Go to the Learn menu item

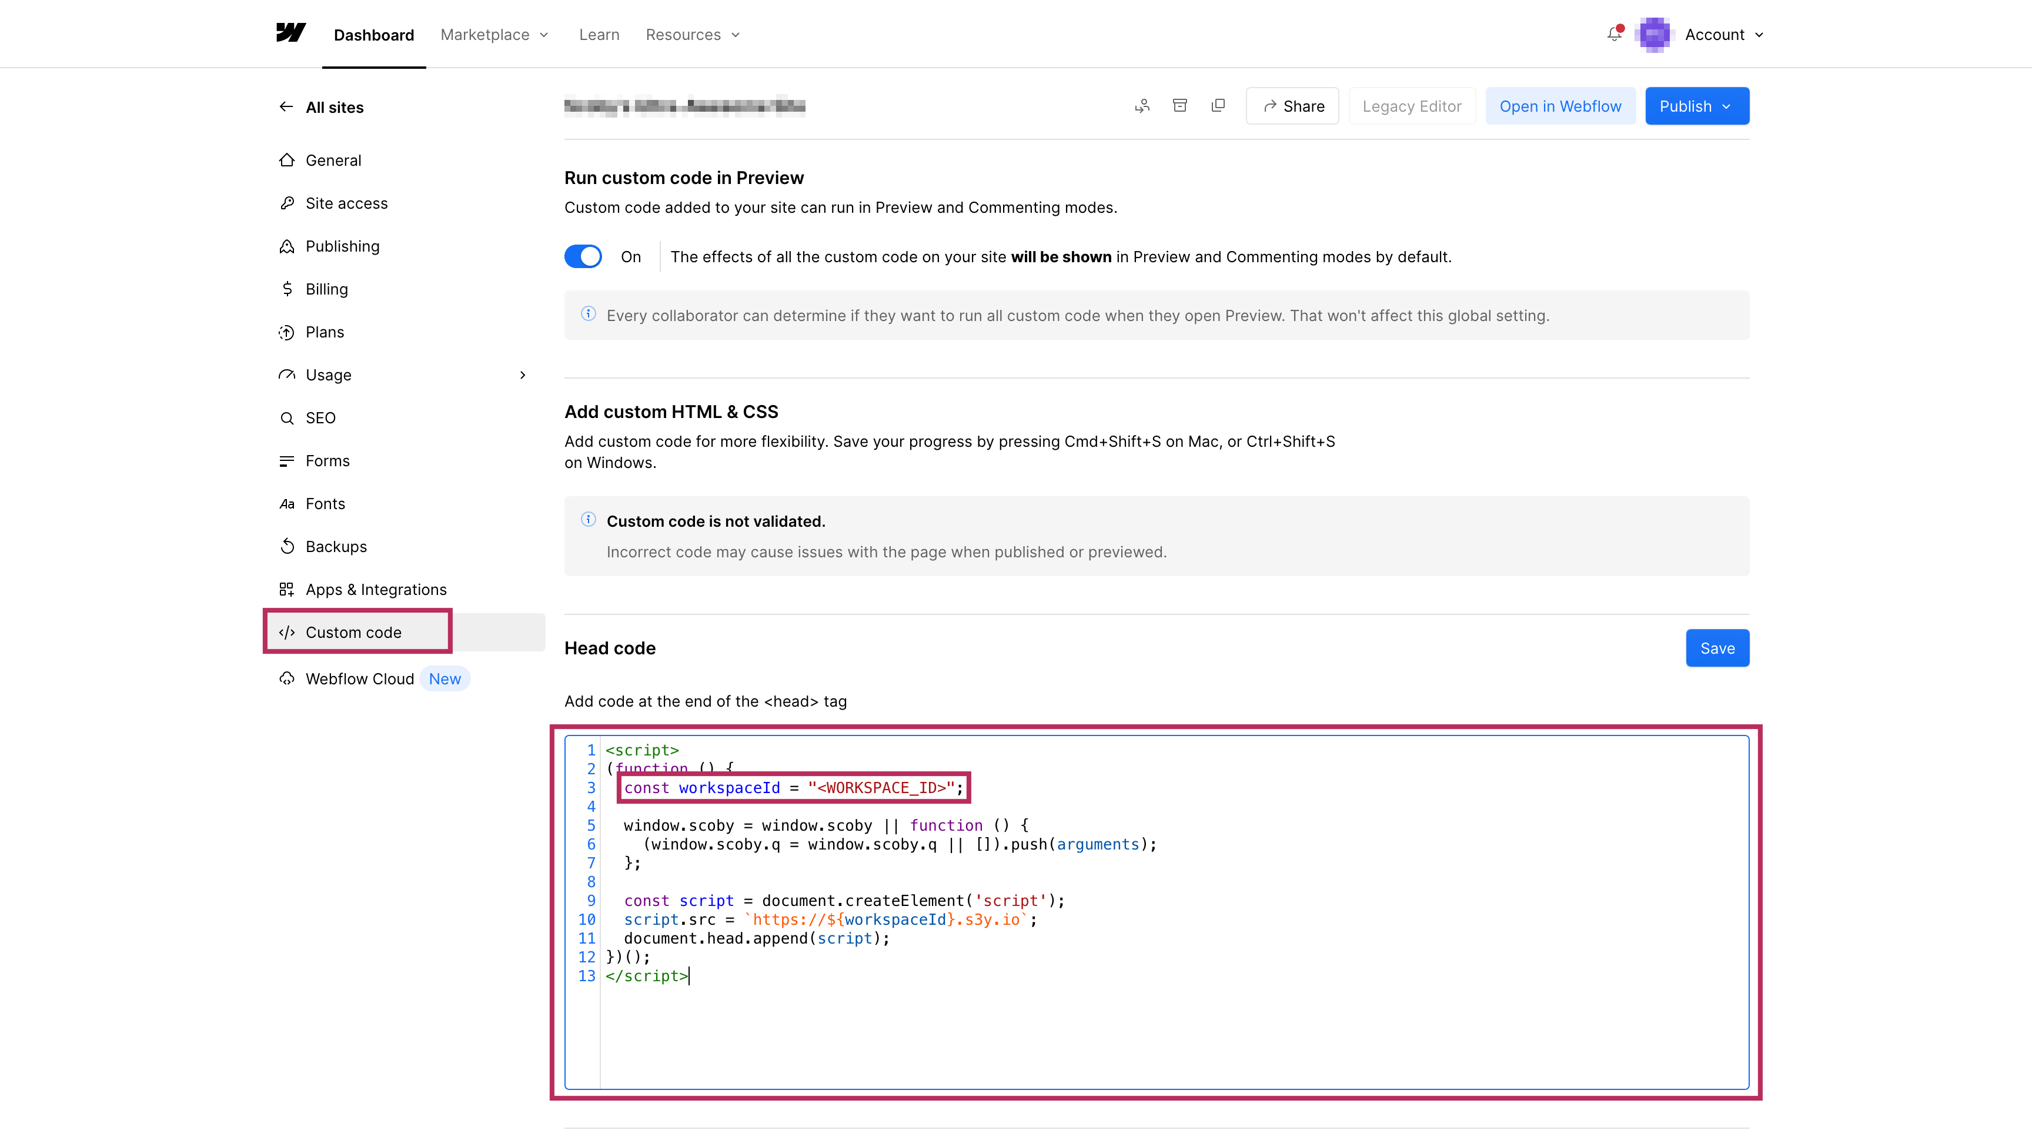pyautogui.click(x=599, y=35)
